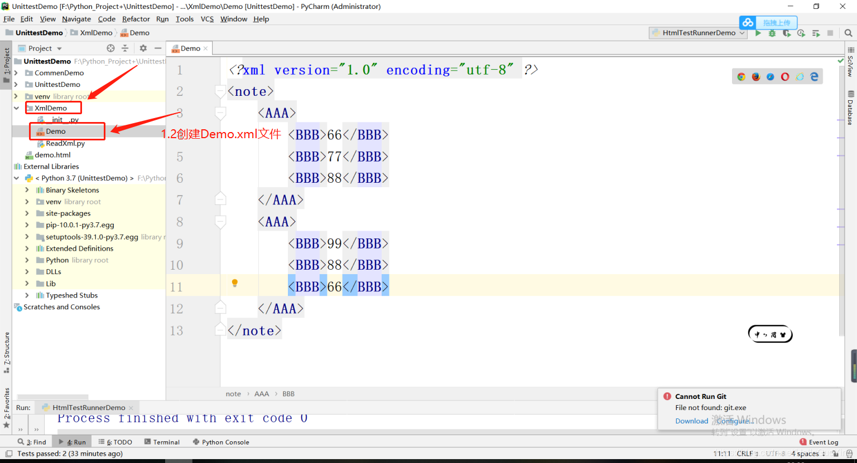Open the VCS menu
Screen dimensions: 857x463
(x=206, y=18)
